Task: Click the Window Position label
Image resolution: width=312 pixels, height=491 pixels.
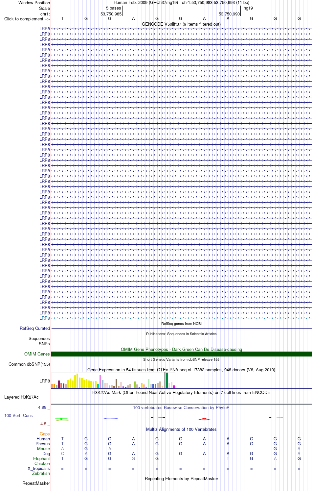Action: (x=34, y=3)
